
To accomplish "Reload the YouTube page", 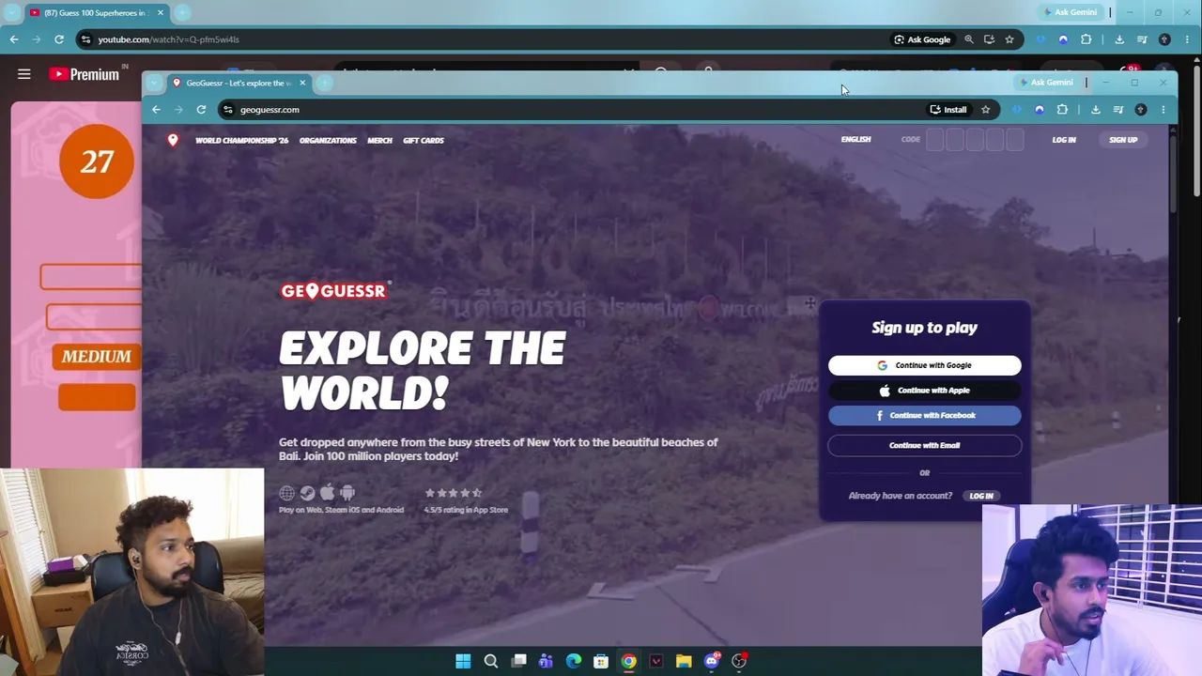I will [x=59, y=39].
